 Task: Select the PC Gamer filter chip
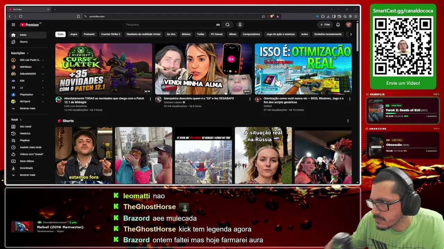[x=217, y=34]
